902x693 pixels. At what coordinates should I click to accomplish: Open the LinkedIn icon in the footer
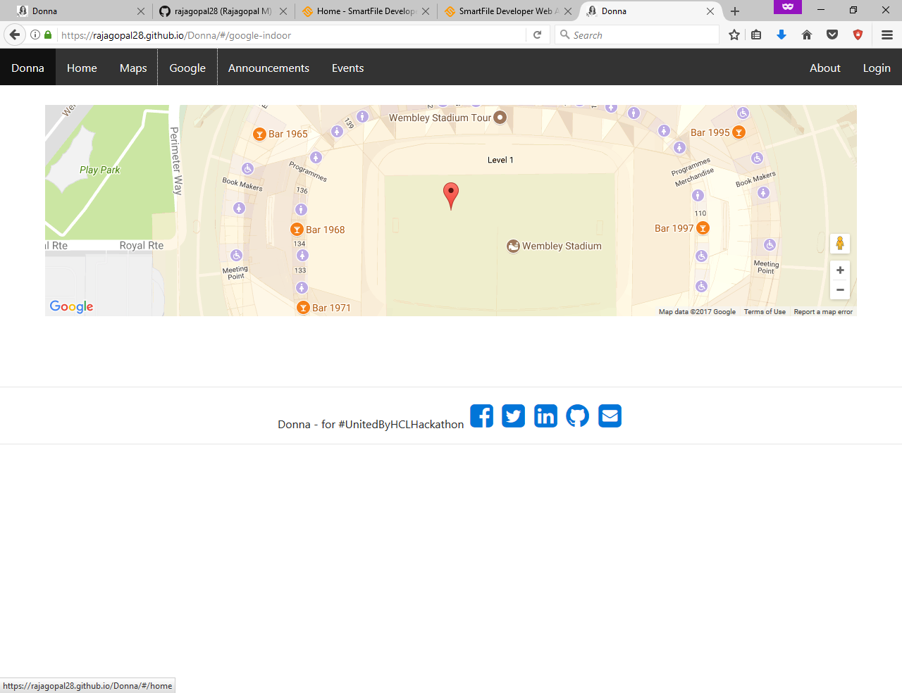click(x=545, y=416)
